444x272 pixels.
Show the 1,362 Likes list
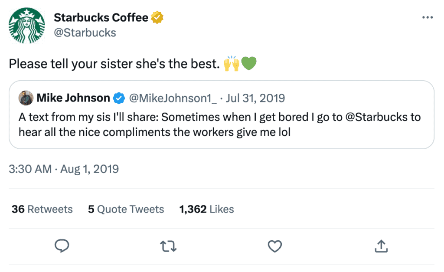pos(206,209)
